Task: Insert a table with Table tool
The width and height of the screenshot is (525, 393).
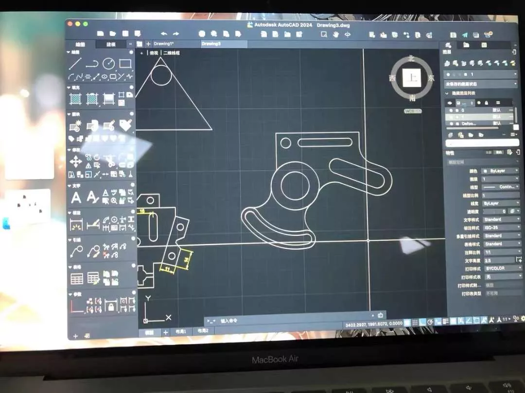Action: click(77, 278)
